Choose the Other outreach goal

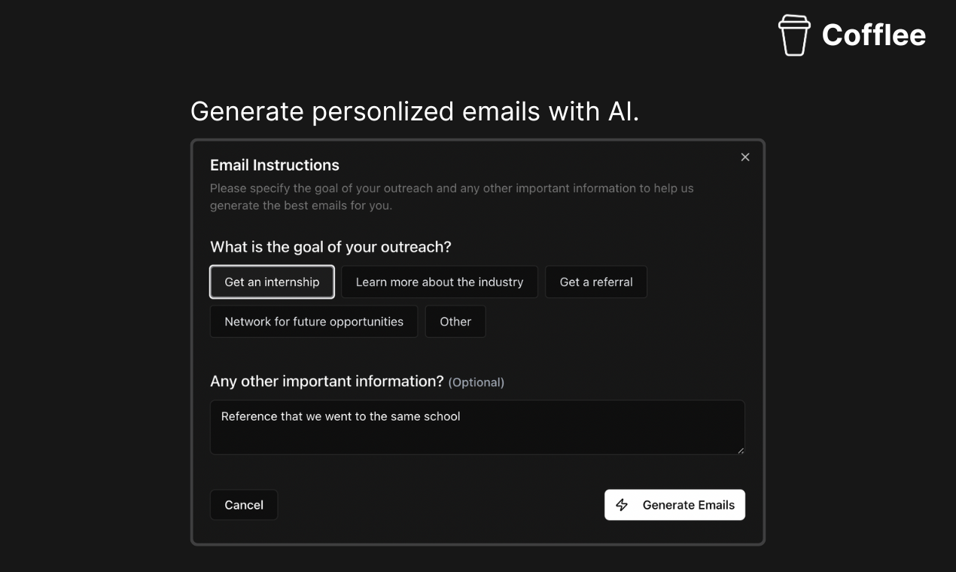coord(455,321)
